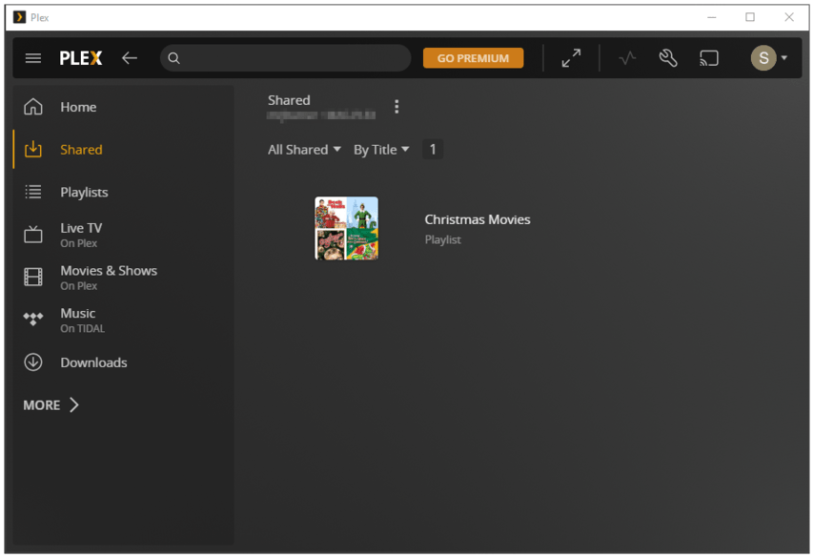Screen dimensions: 814x558
Task: Expand the account dropdown arrow
Action: 784,58
